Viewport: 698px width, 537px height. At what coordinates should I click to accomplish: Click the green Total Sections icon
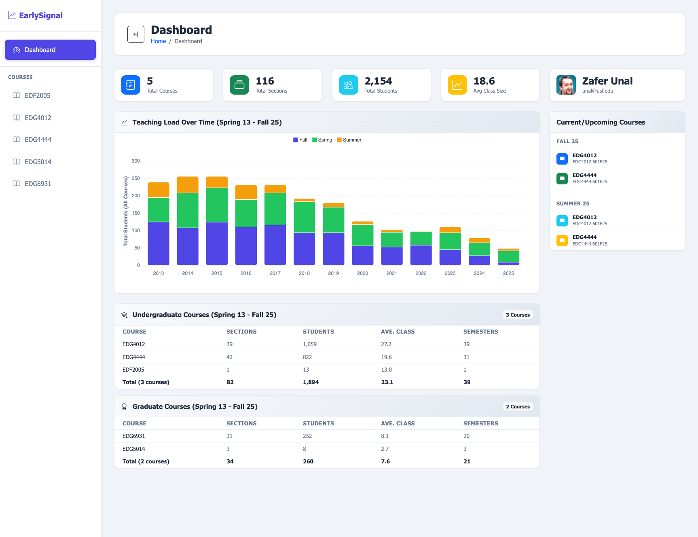[x=239, y=85]
